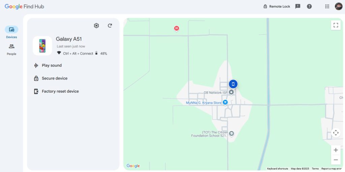Enter fullscreen map view
Image resolution: width=345 pixels, height=172 pixels.
(x=336, y=25)
